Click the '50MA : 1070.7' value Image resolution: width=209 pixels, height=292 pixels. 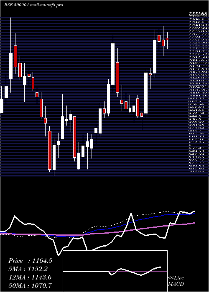point(30,286)
